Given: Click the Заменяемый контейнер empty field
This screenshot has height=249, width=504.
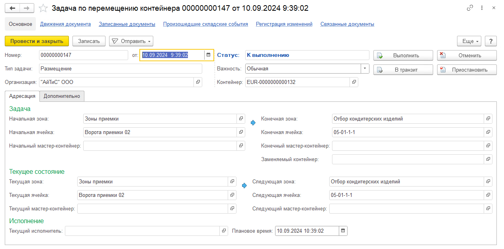Looking at the screenshot, I should pyautogui.click(x=408, y=159).
